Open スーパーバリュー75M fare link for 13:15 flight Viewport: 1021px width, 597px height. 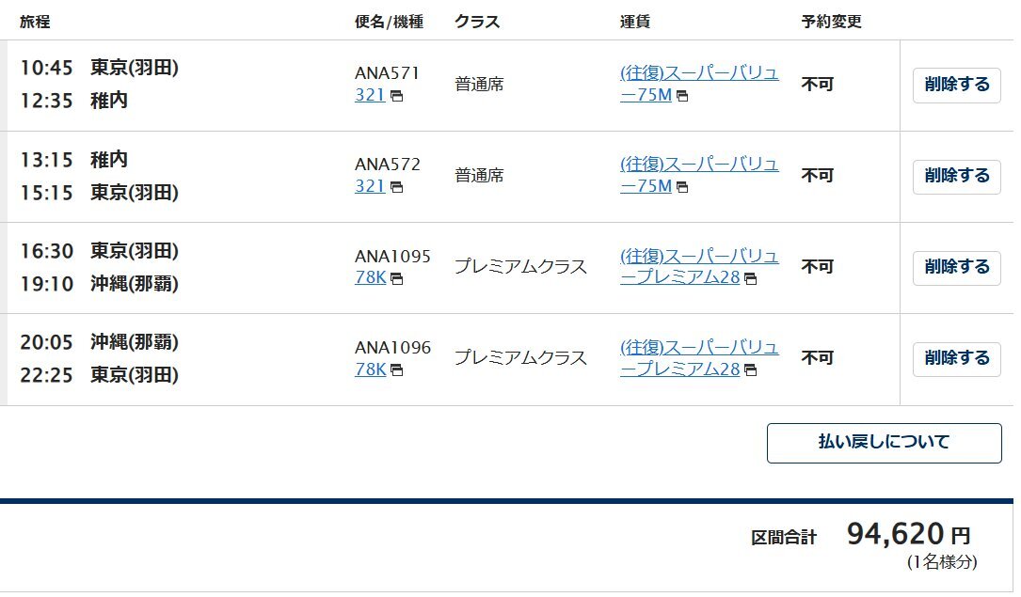click(699, 175)
